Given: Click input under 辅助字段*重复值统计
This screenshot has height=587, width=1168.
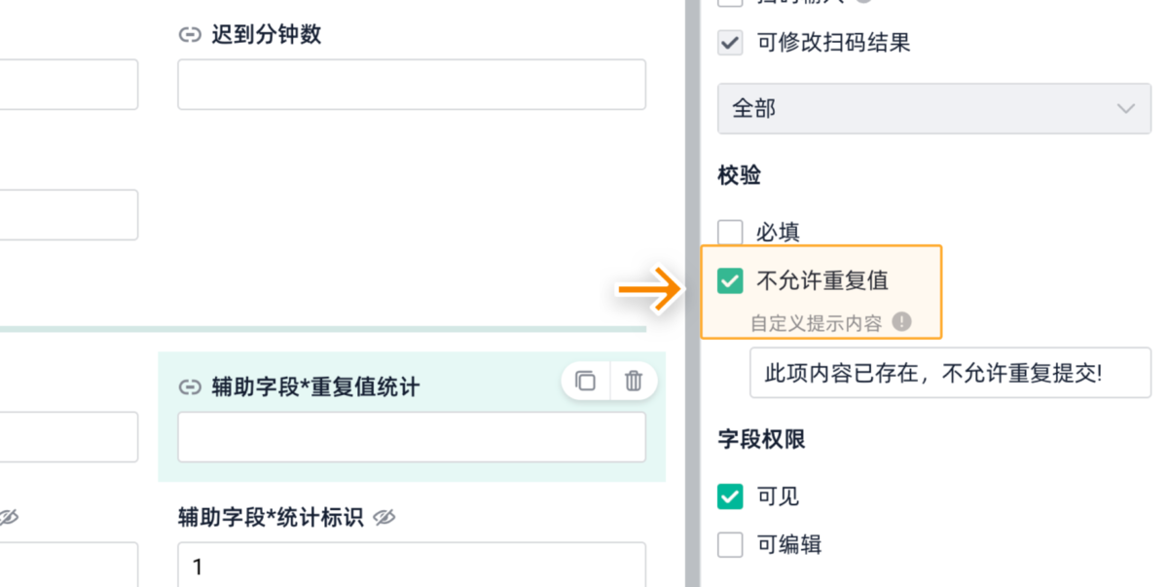Looking at the screenshot, I should [x=411, y=436].
